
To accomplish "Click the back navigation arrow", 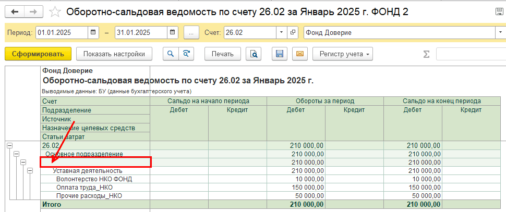I will pos(15,11).
